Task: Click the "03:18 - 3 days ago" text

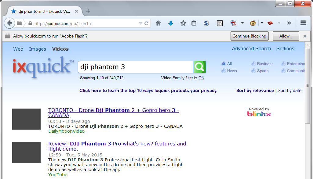Action: click(69, 121)
